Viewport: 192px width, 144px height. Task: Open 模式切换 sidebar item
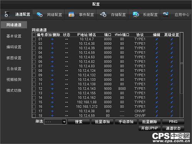coord(14,91)
